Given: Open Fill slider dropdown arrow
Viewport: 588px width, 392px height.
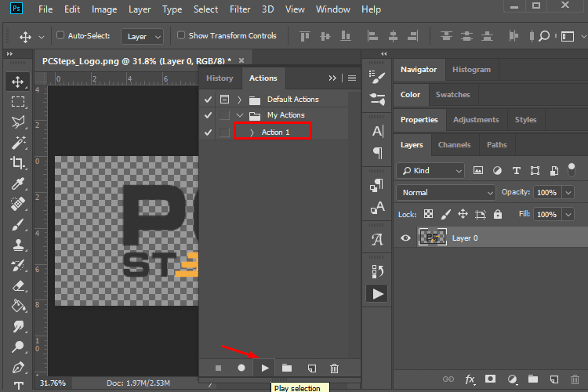Looking at the screenshot, I should click(x=568, y=215).
